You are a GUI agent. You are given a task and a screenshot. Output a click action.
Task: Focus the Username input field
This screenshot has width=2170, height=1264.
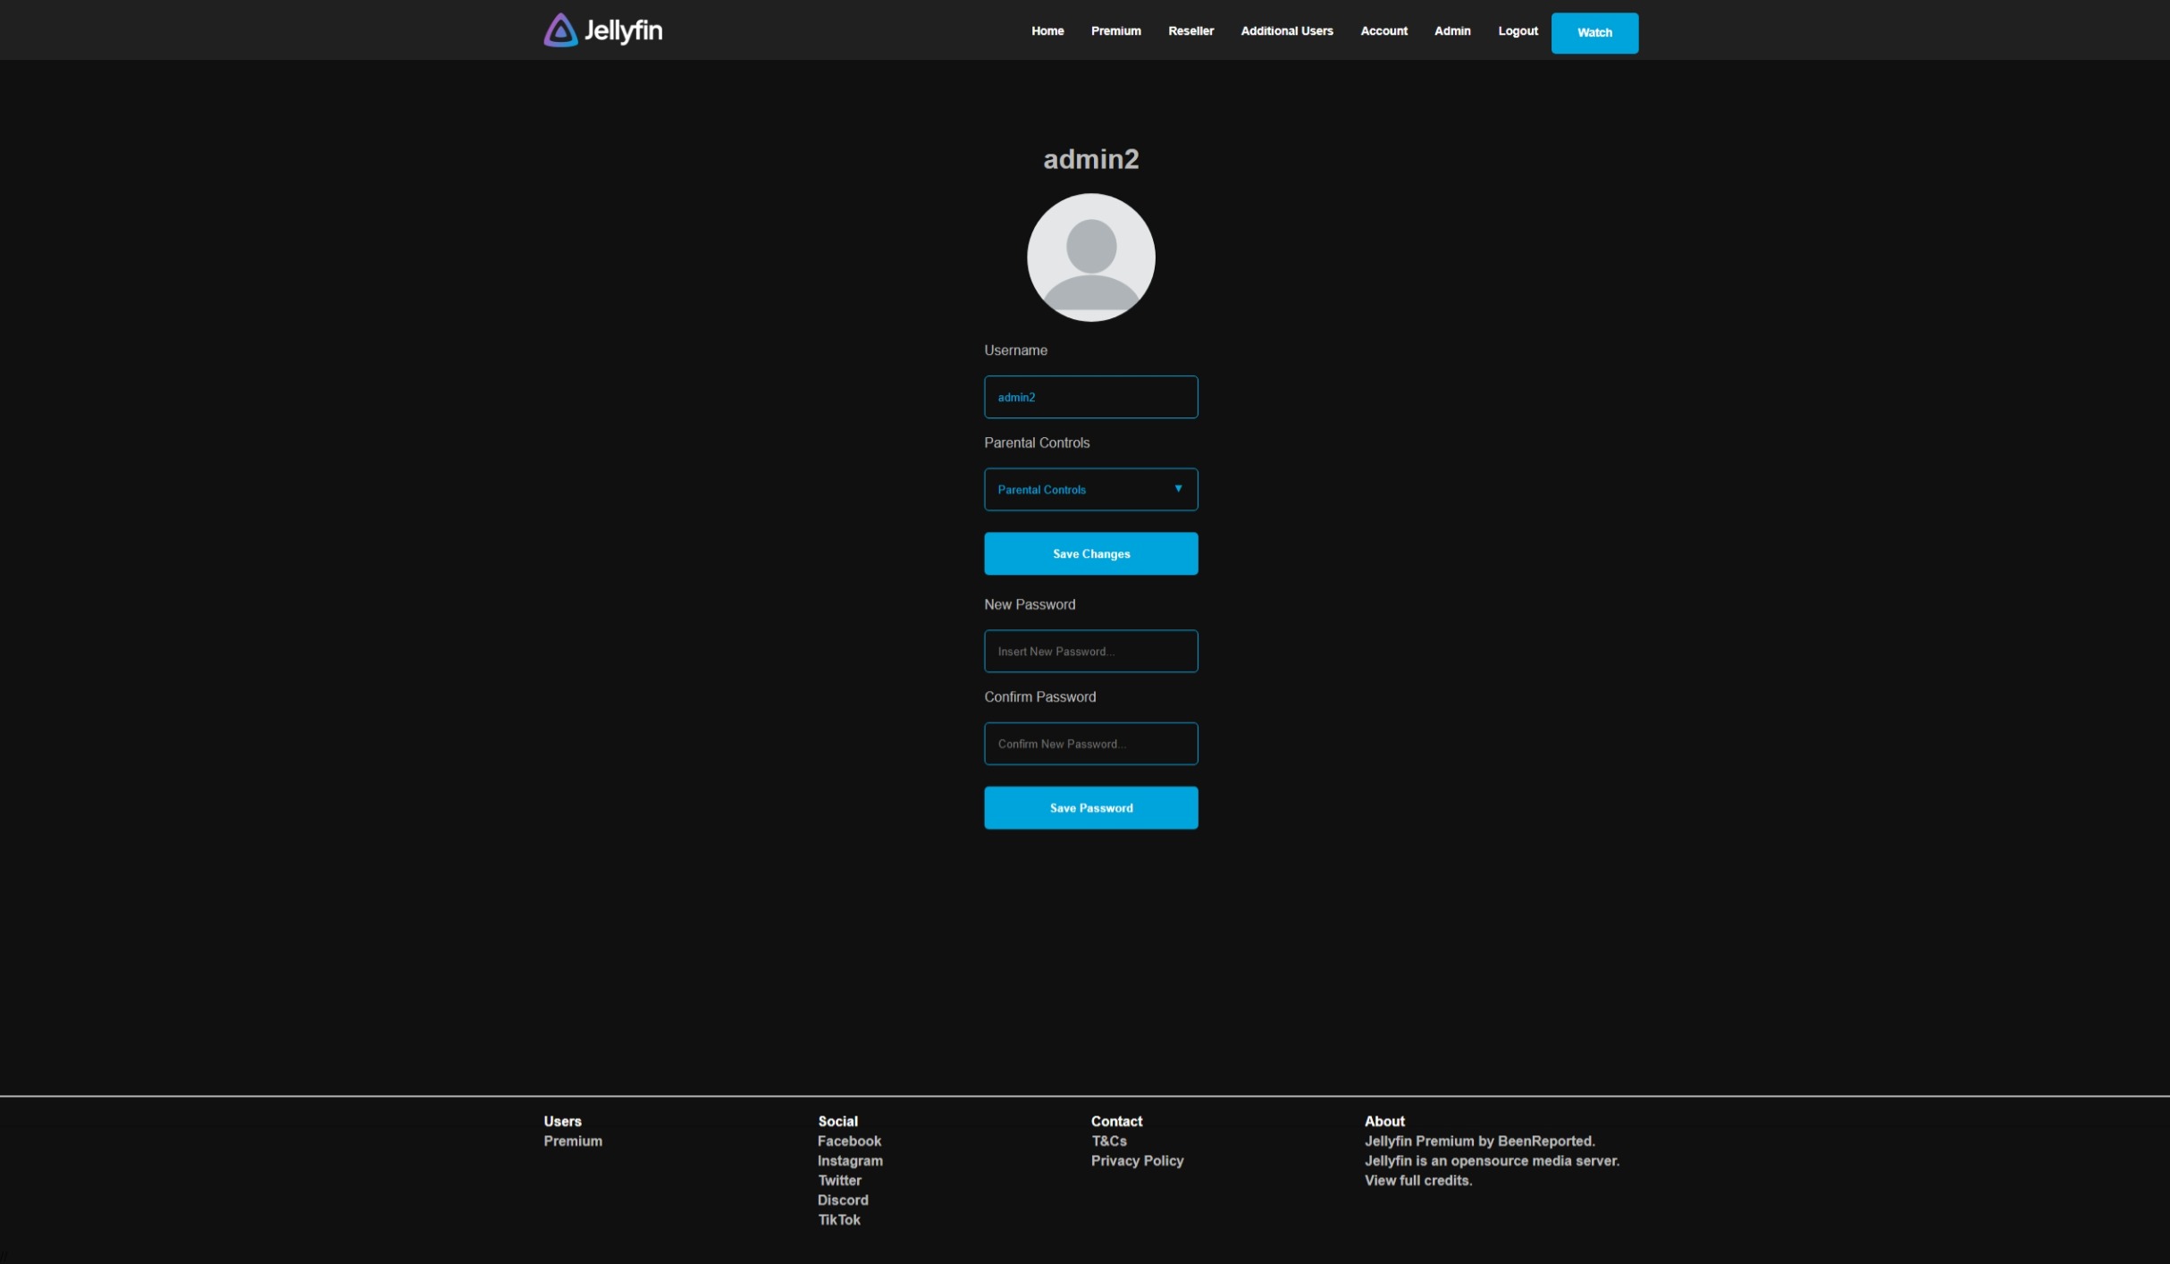(1090, 398)
